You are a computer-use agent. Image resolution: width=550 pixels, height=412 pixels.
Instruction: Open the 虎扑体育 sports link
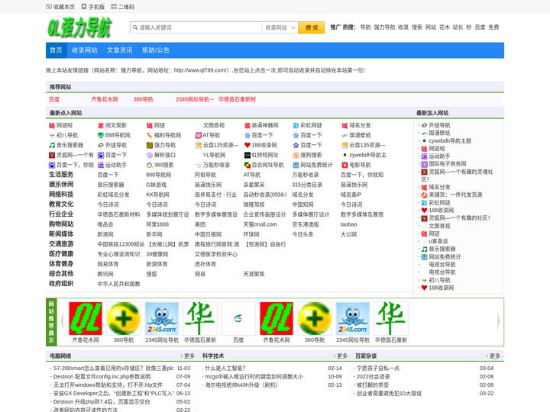[205, 264]
